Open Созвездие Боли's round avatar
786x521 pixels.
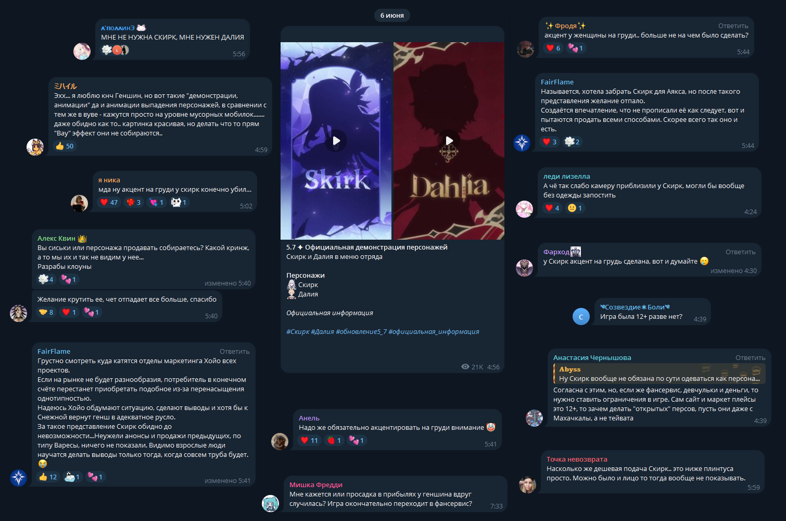581,316
